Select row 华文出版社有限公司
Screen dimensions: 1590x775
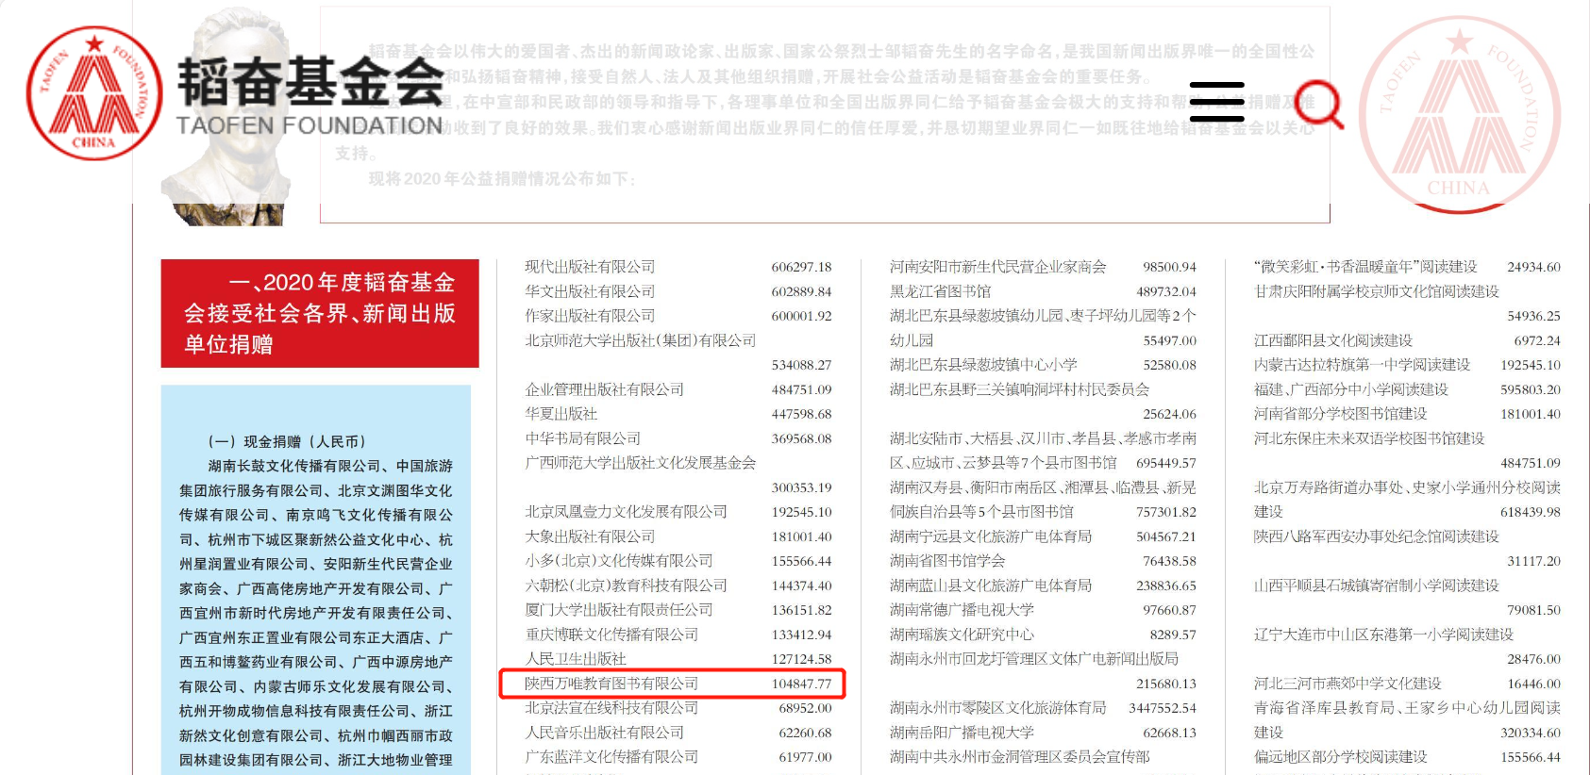(678, 291)
